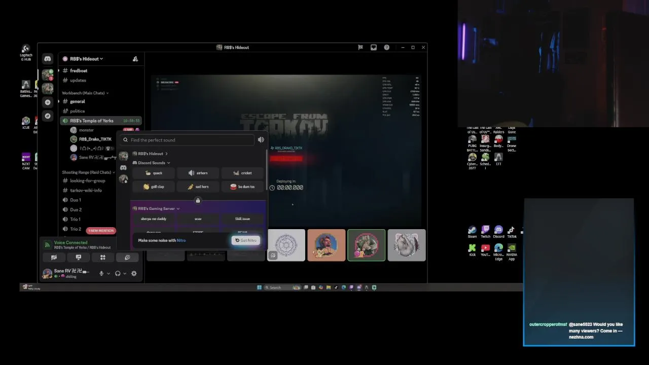Viewport: 649px width, 365px height.
Task: Select Discord logo in soundboard sidebar
Action: point(123,168)
